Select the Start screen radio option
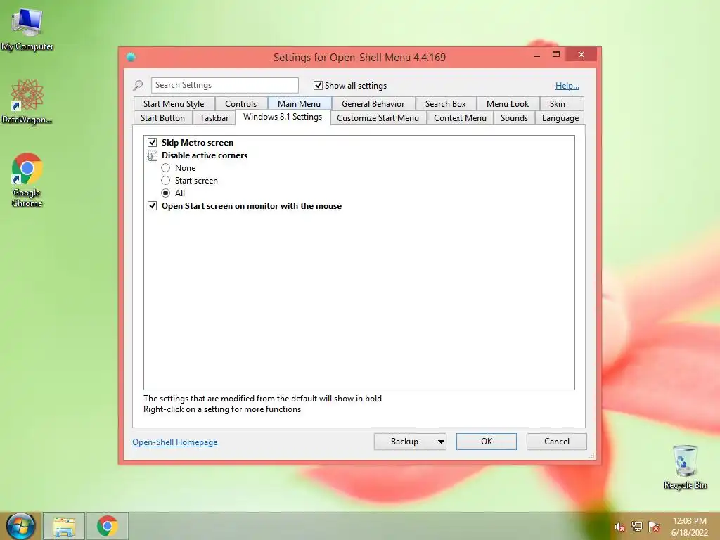The height and width of the screenshot is (540, 720). tap(166, 181)
